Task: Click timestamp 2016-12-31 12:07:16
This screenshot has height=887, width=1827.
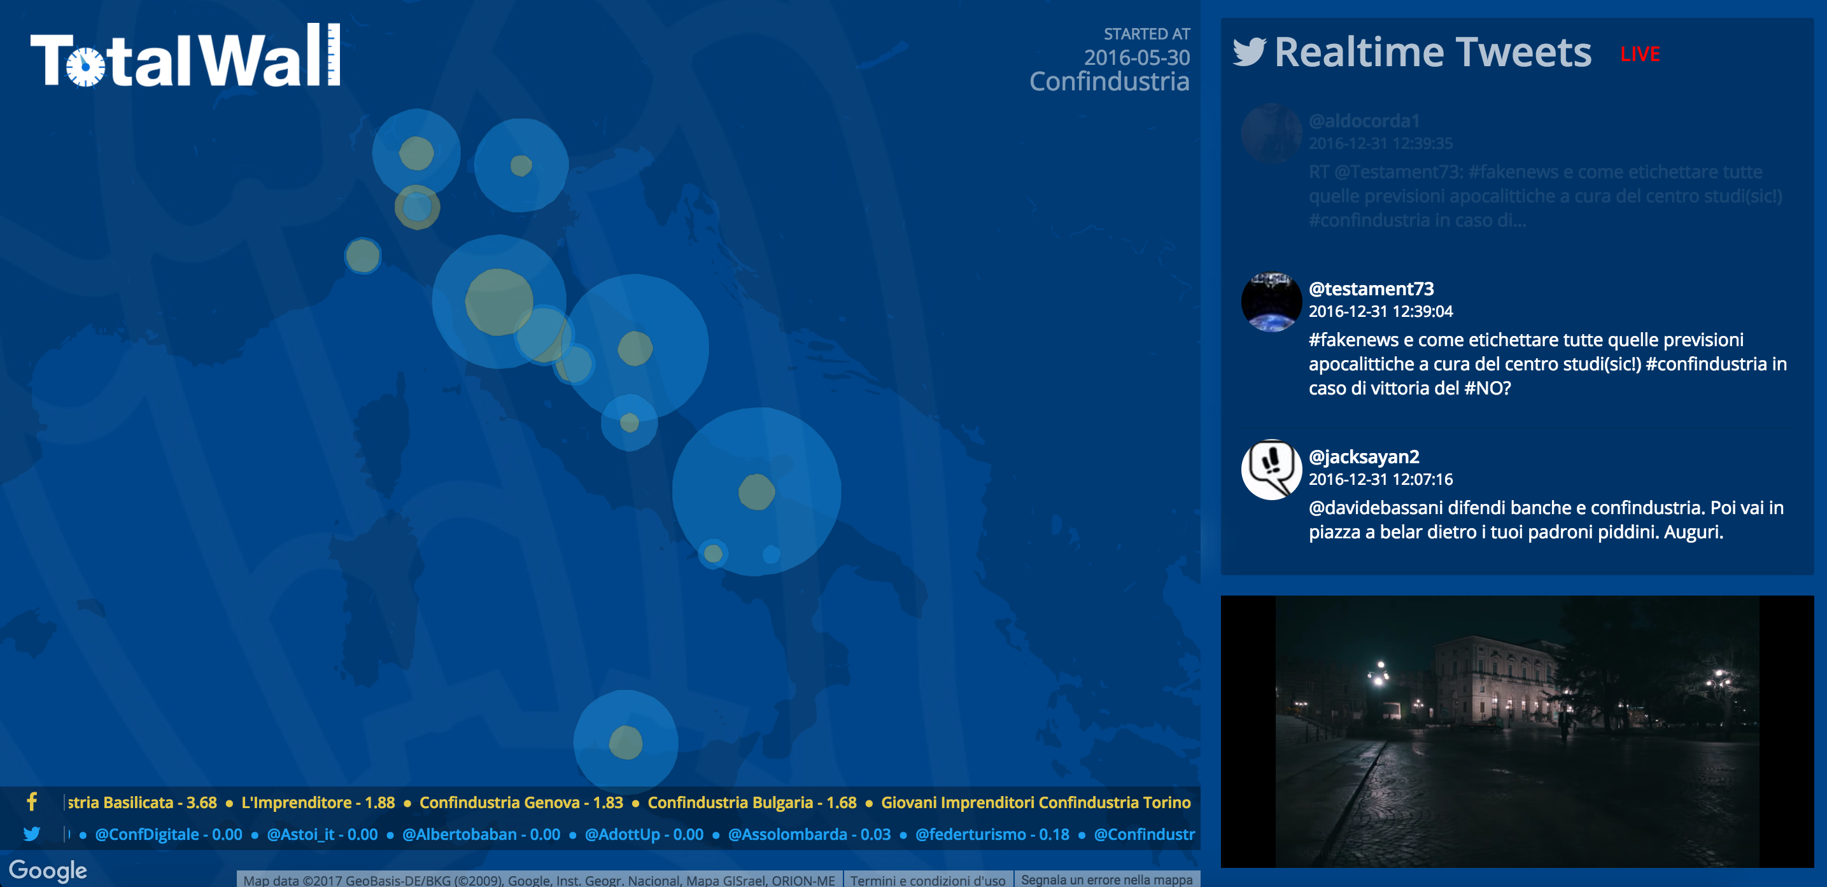Action: pos(1380,479)
